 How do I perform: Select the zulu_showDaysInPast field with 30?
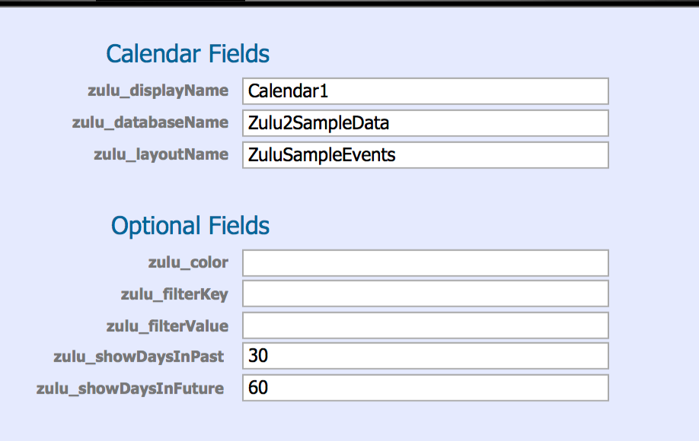[426, 356]
